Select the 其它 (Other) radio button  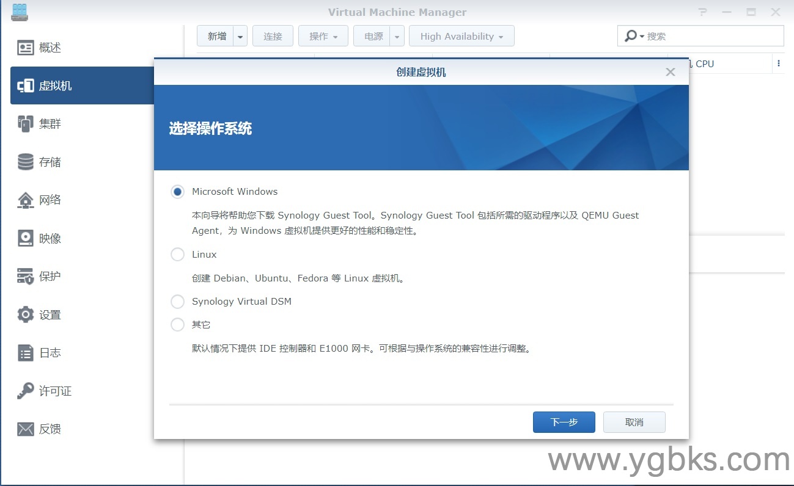177,325
